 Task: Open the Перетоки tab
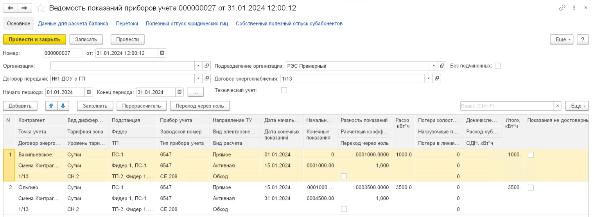pos(127,23)
